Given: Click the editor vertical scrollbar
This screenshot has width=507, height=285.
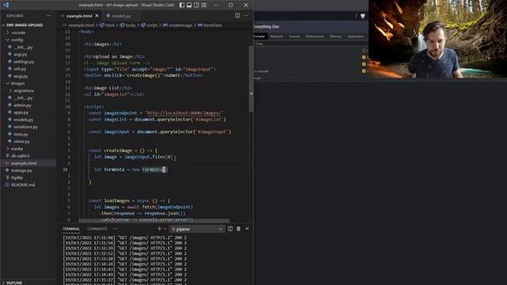Looking at the screenshot, I should (251, 79).
